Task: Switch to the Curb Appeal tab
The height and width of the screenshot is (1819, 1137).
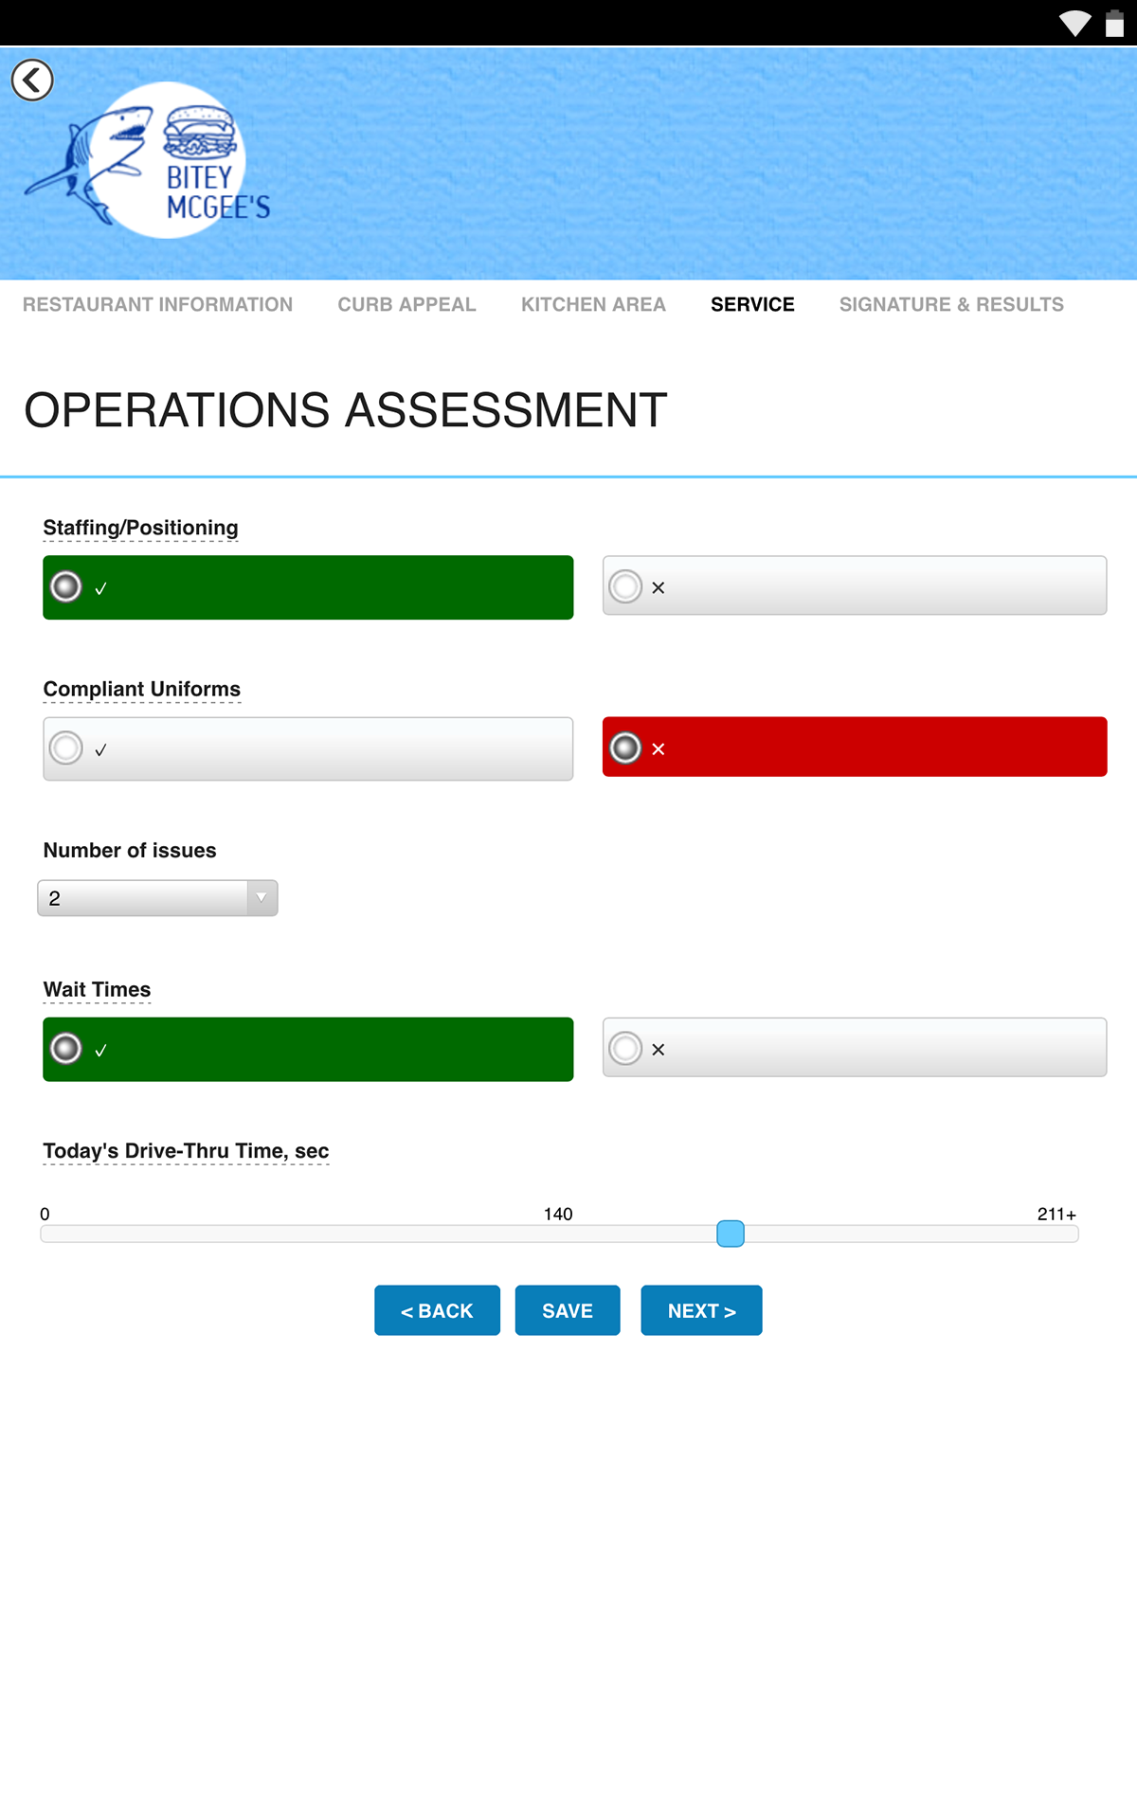Action: click(x=406, y=304)
